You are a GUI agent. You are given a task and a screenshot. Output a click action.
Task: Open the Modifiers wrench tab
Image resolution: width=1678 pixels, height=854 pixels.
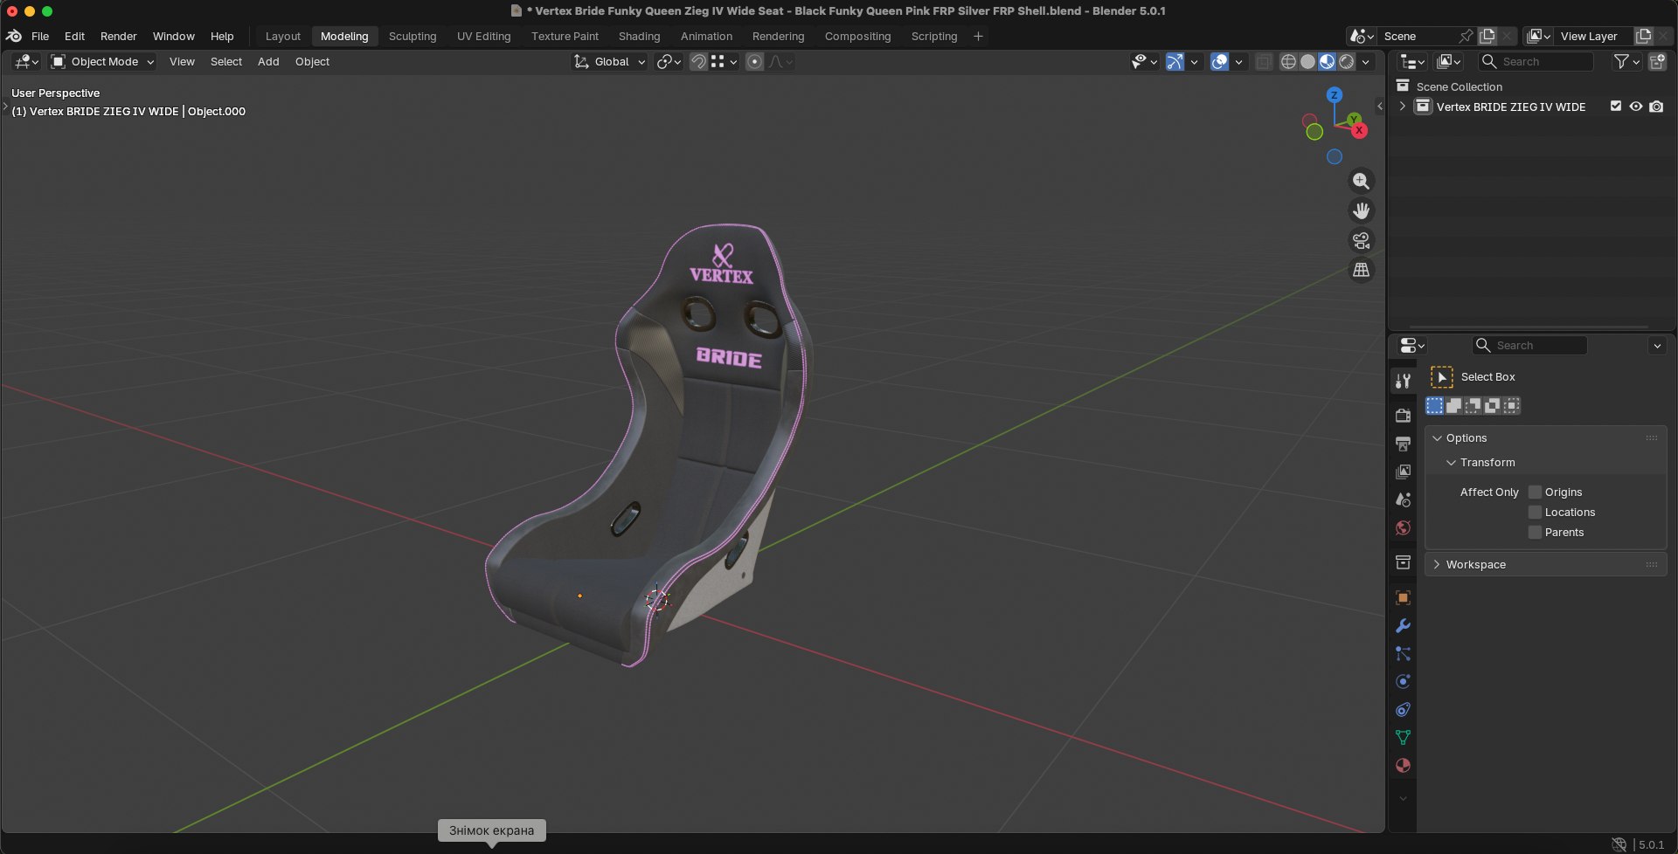[x=1403, y=626]
